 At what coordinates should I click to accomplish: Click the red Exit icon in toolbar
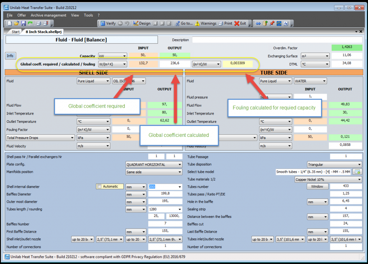tap(240, 23)
